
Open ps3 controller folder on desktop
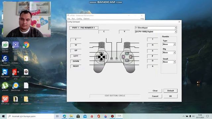coord(26,100)
